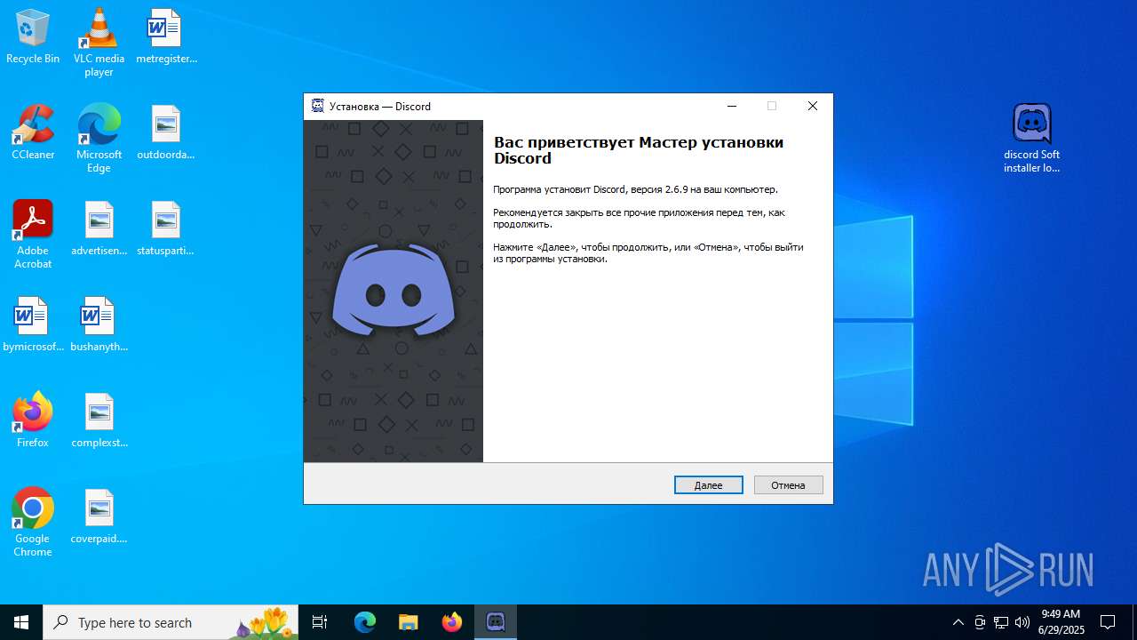
Task: Open the taskbar clock and date
Action: point(1061,622)
